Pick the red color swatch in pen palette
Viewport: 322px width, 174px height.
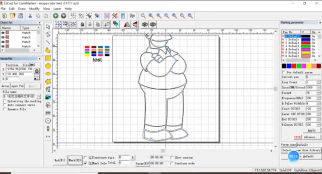294,66
